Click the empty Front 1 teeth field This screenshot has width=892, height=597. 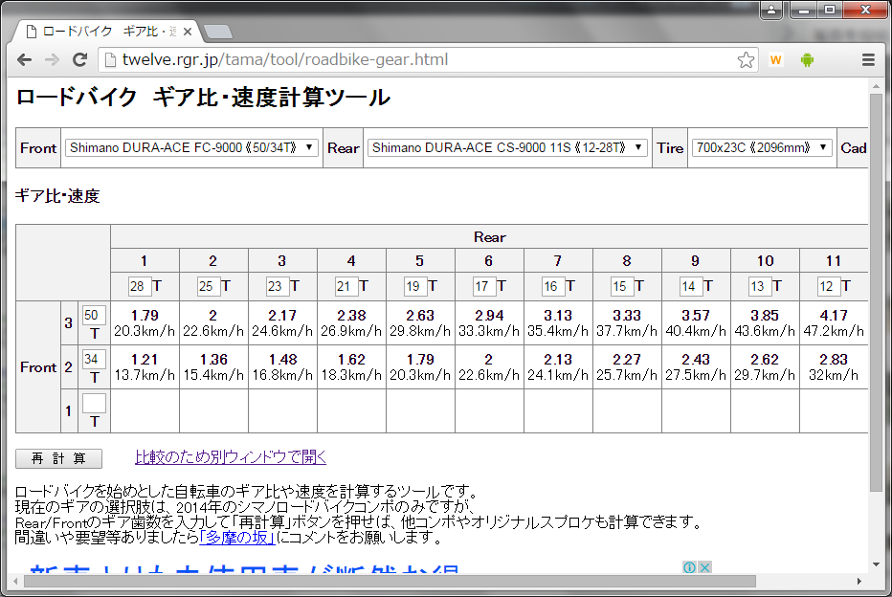94,403
